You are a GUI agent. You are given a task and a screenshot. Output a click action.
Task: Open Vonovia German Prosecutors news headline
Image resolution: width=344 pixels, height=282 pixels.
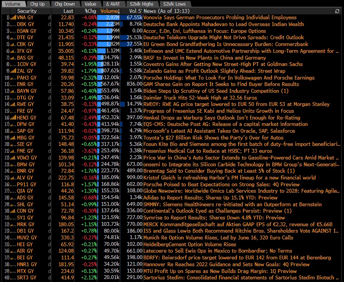point(220,18)
